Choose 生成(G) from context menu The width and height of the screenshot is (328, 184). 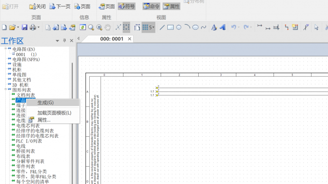pos(53,103)
